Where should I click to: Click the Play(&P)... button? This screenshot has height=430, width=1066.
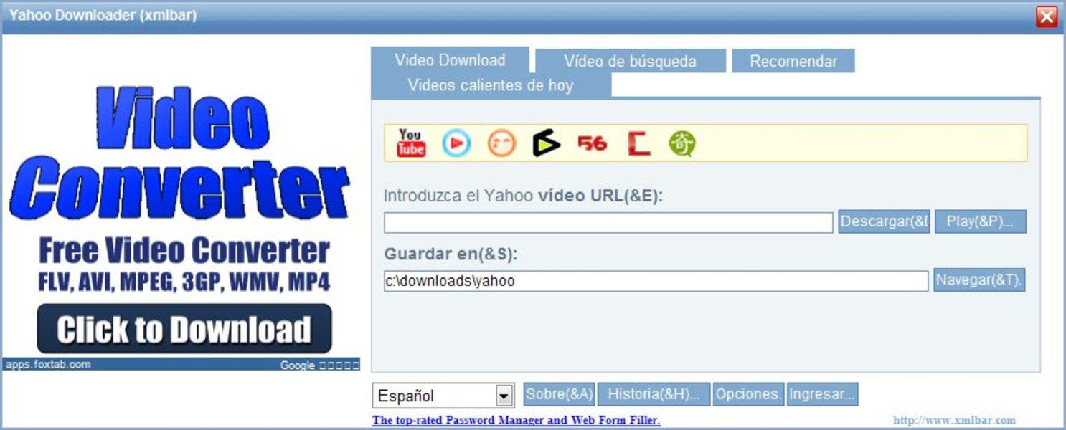(x=980, y=221)
